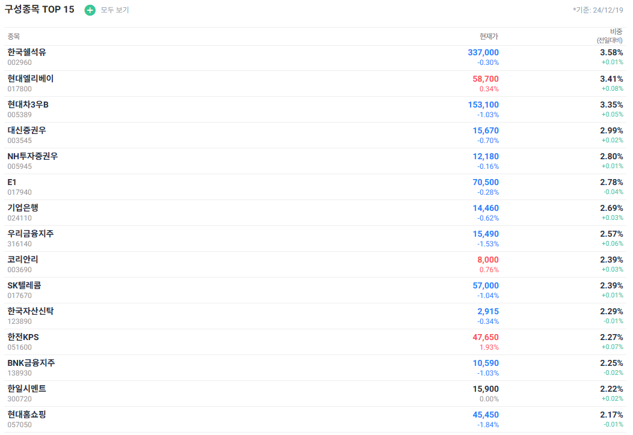Select stock name E1
The image size is (633, 435).
(x=11, y=182)
